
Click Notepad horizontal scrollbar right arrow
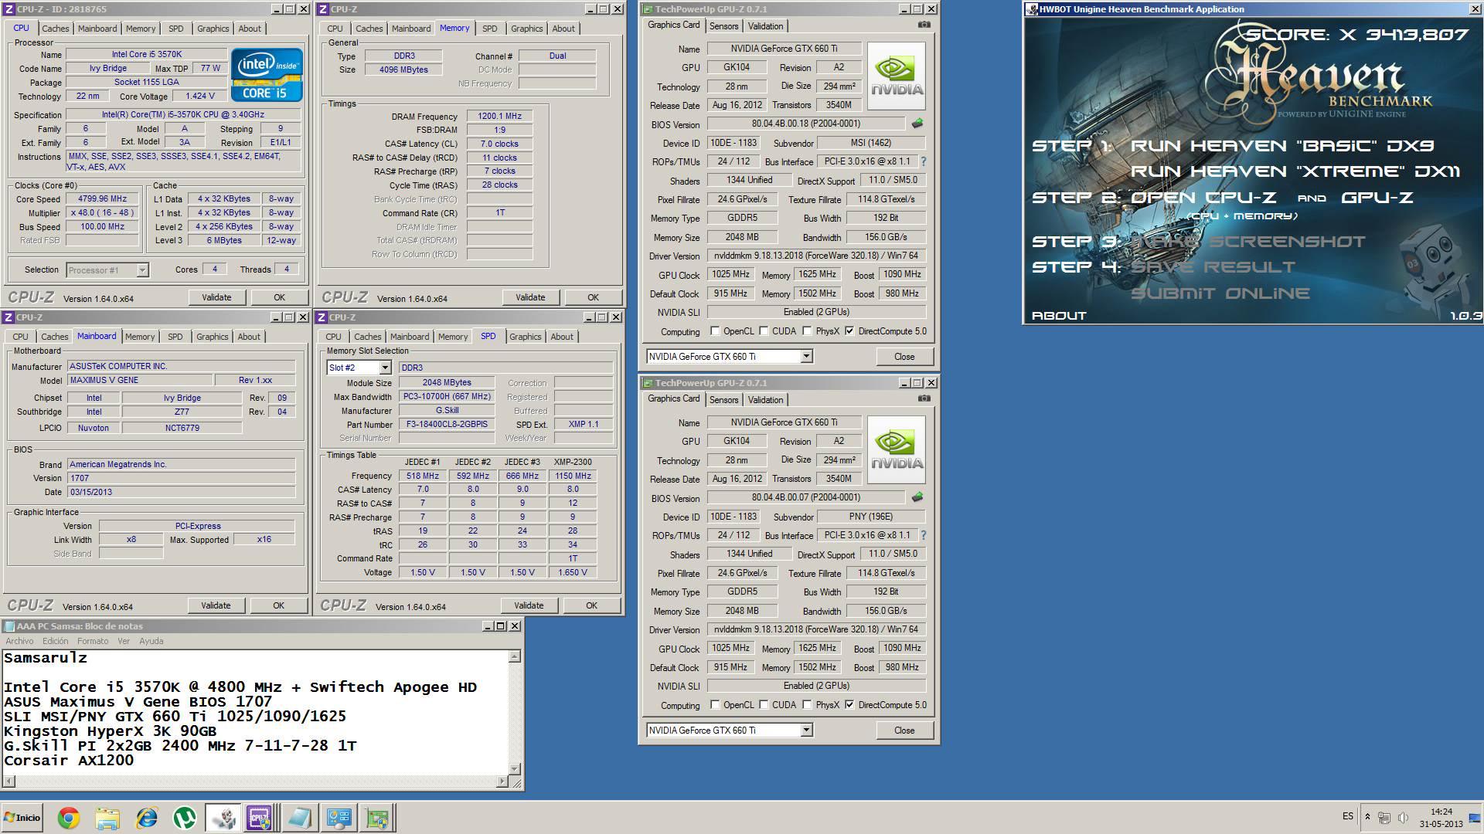[x=502, y=781]
